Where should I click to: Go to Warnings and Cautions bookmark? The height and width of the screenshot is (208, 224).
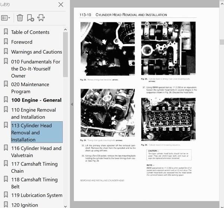coord(37,52)
